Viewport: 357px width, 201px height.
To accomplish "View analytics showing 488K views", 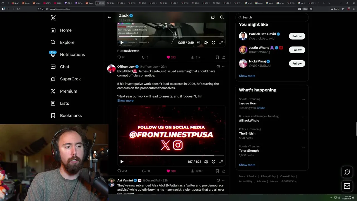I will tap(197, 171).
